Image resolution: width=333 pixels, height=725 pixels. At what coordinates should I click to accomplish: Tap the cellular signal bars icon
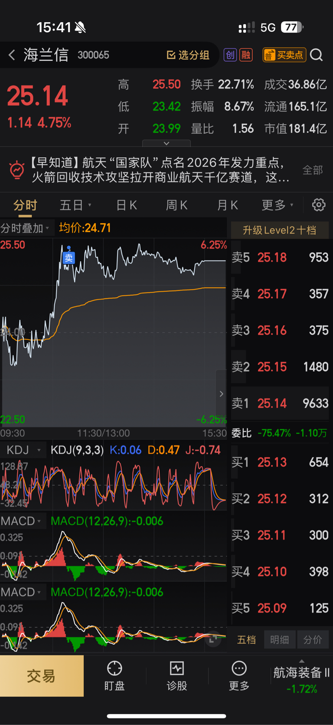pos(246,27)
